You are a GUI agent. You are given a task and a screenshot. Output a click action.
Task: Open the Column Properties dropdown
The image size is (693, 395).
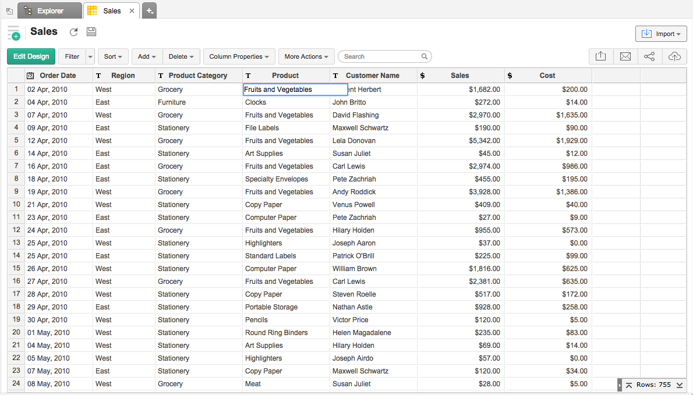click(239, 57)
